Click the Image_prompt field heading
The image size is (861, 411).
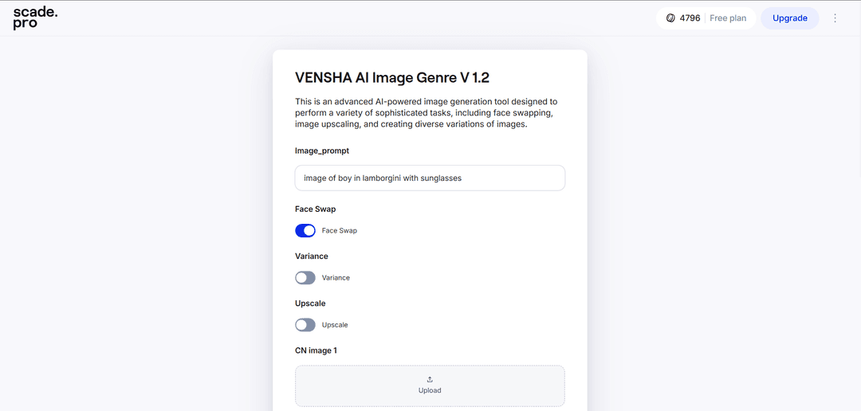322,151
